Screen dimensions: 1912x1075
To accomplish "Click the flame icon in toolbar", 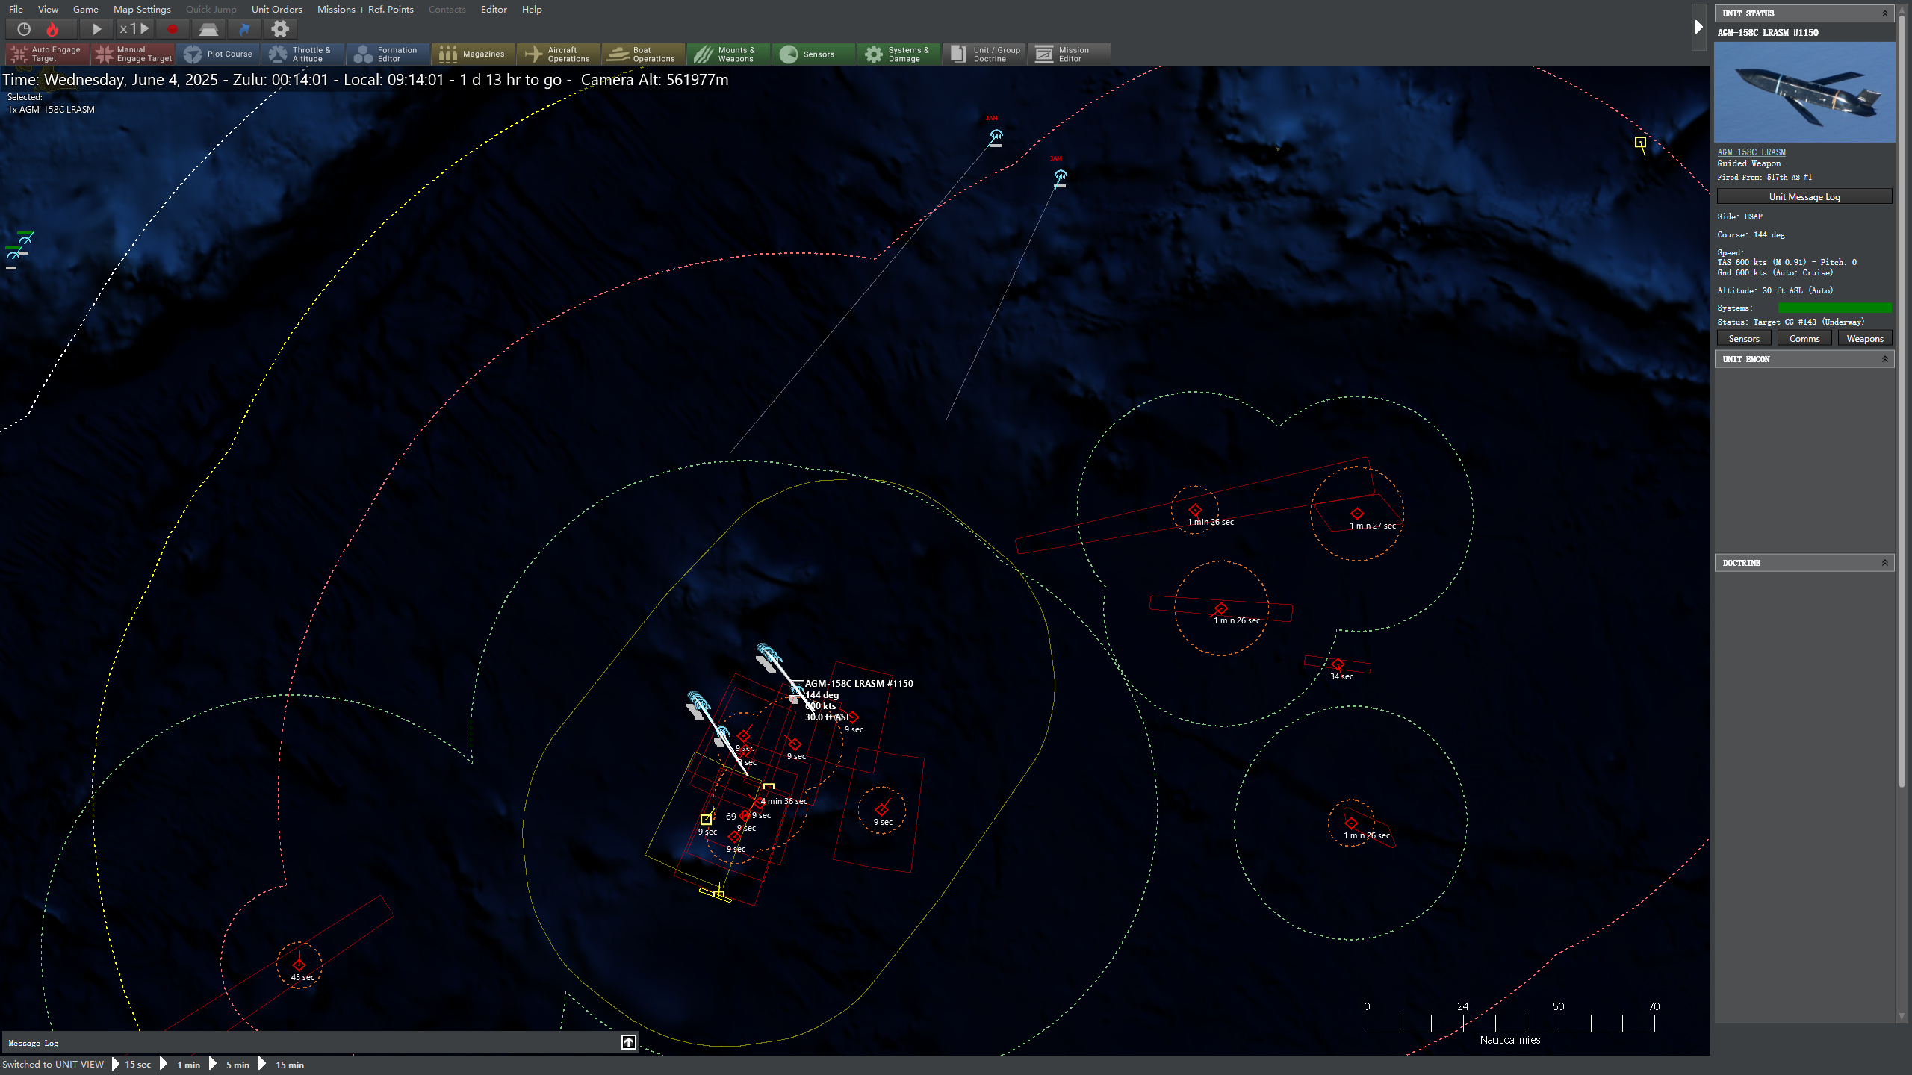I will tap(52, 29).
